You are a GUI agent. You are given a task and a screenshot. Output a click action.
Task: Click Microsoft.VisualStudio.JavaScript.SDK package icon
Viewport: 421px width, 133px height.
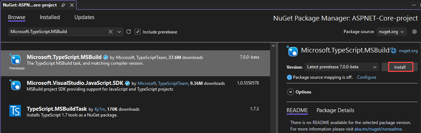16,85
